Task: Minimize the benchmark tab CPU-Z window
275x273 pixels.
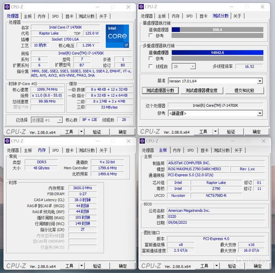Action: [231, 7]
